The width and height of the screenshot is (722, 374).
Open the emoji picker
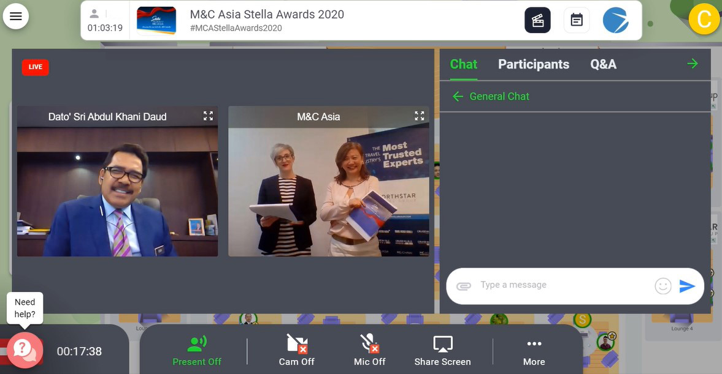[663, 286]
